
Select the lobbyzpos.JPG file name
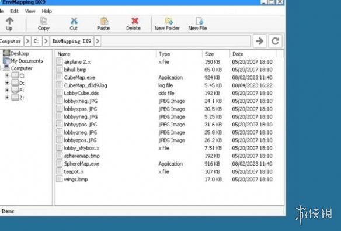80,140
